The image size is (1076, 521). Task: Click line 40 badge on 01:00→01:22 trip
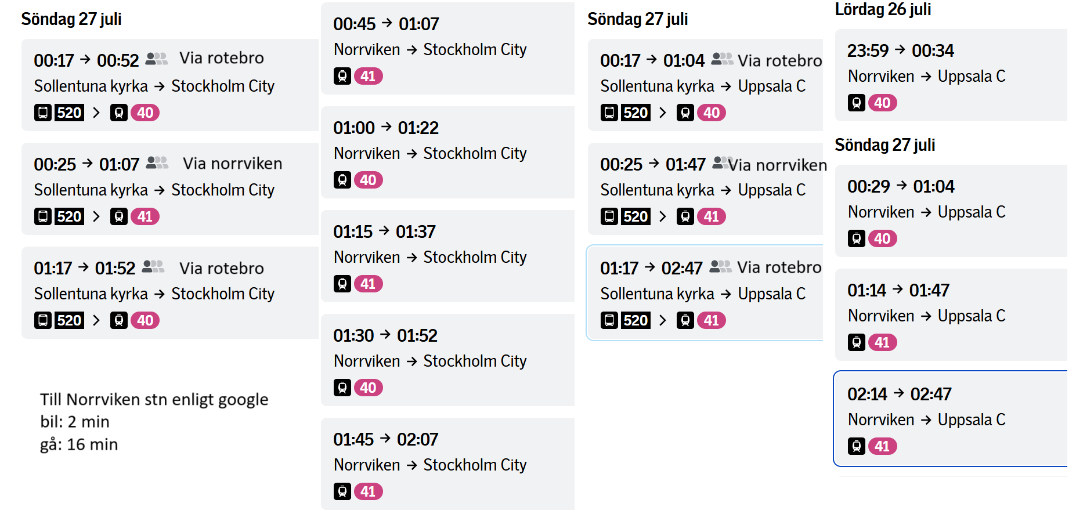coord(368,180)
